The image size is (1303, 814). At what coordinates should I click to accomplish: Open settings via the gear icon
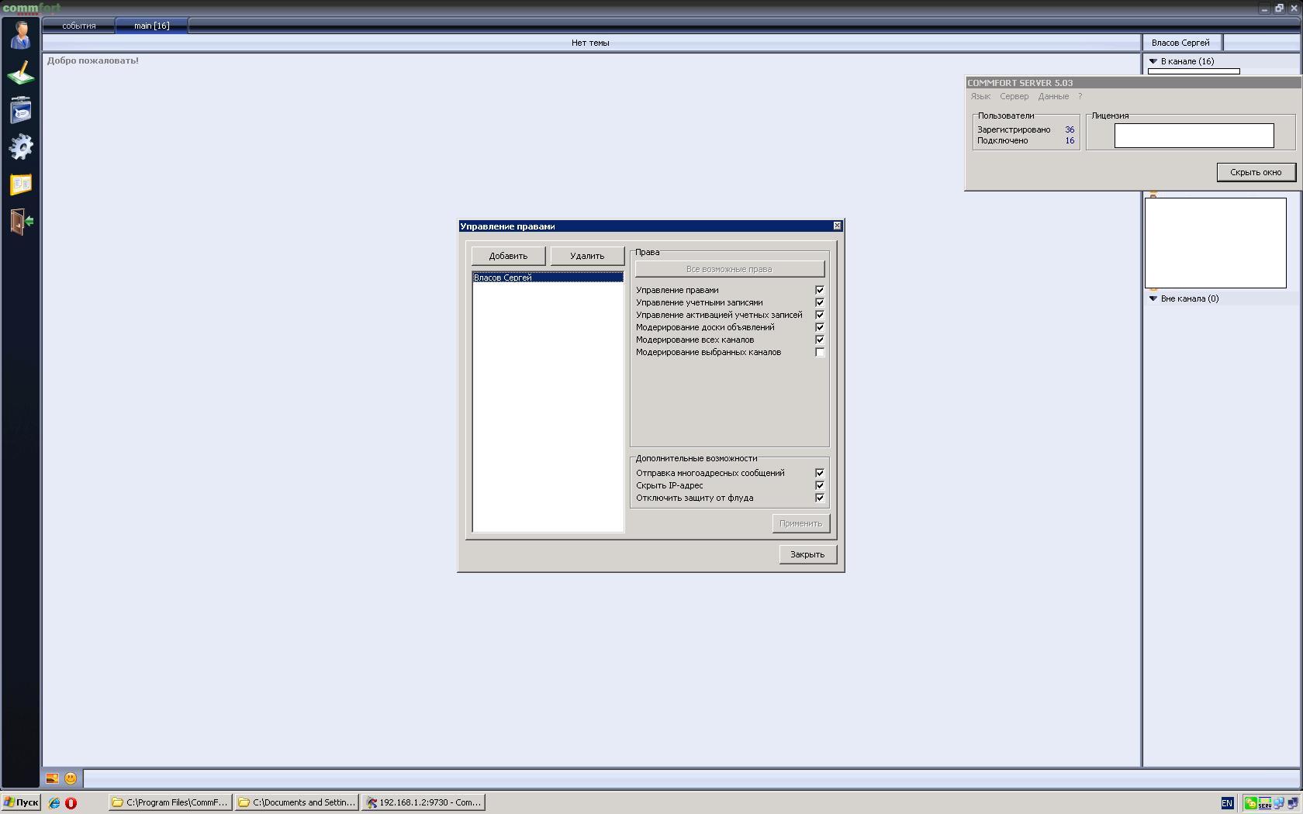tap(21, 147)
